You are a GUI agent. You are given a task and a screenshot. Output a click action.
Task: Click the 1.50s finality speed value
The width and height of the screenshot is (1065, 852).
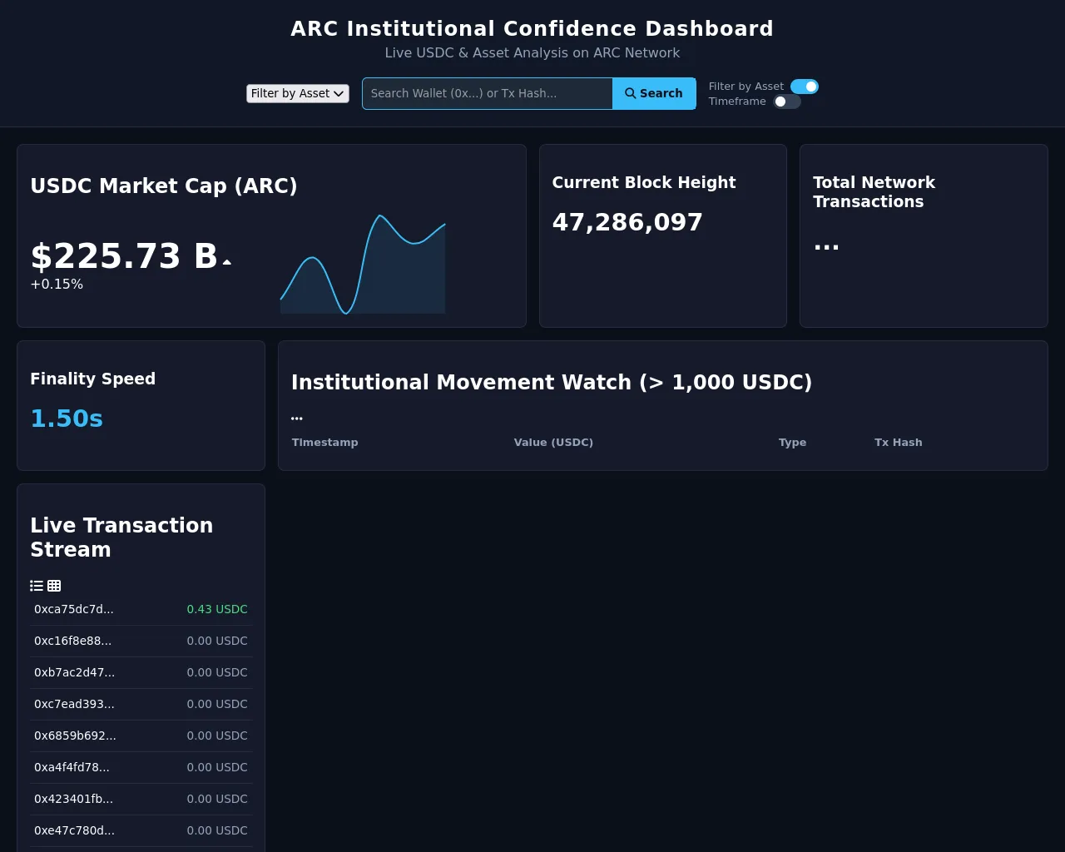tap(67, 419)
